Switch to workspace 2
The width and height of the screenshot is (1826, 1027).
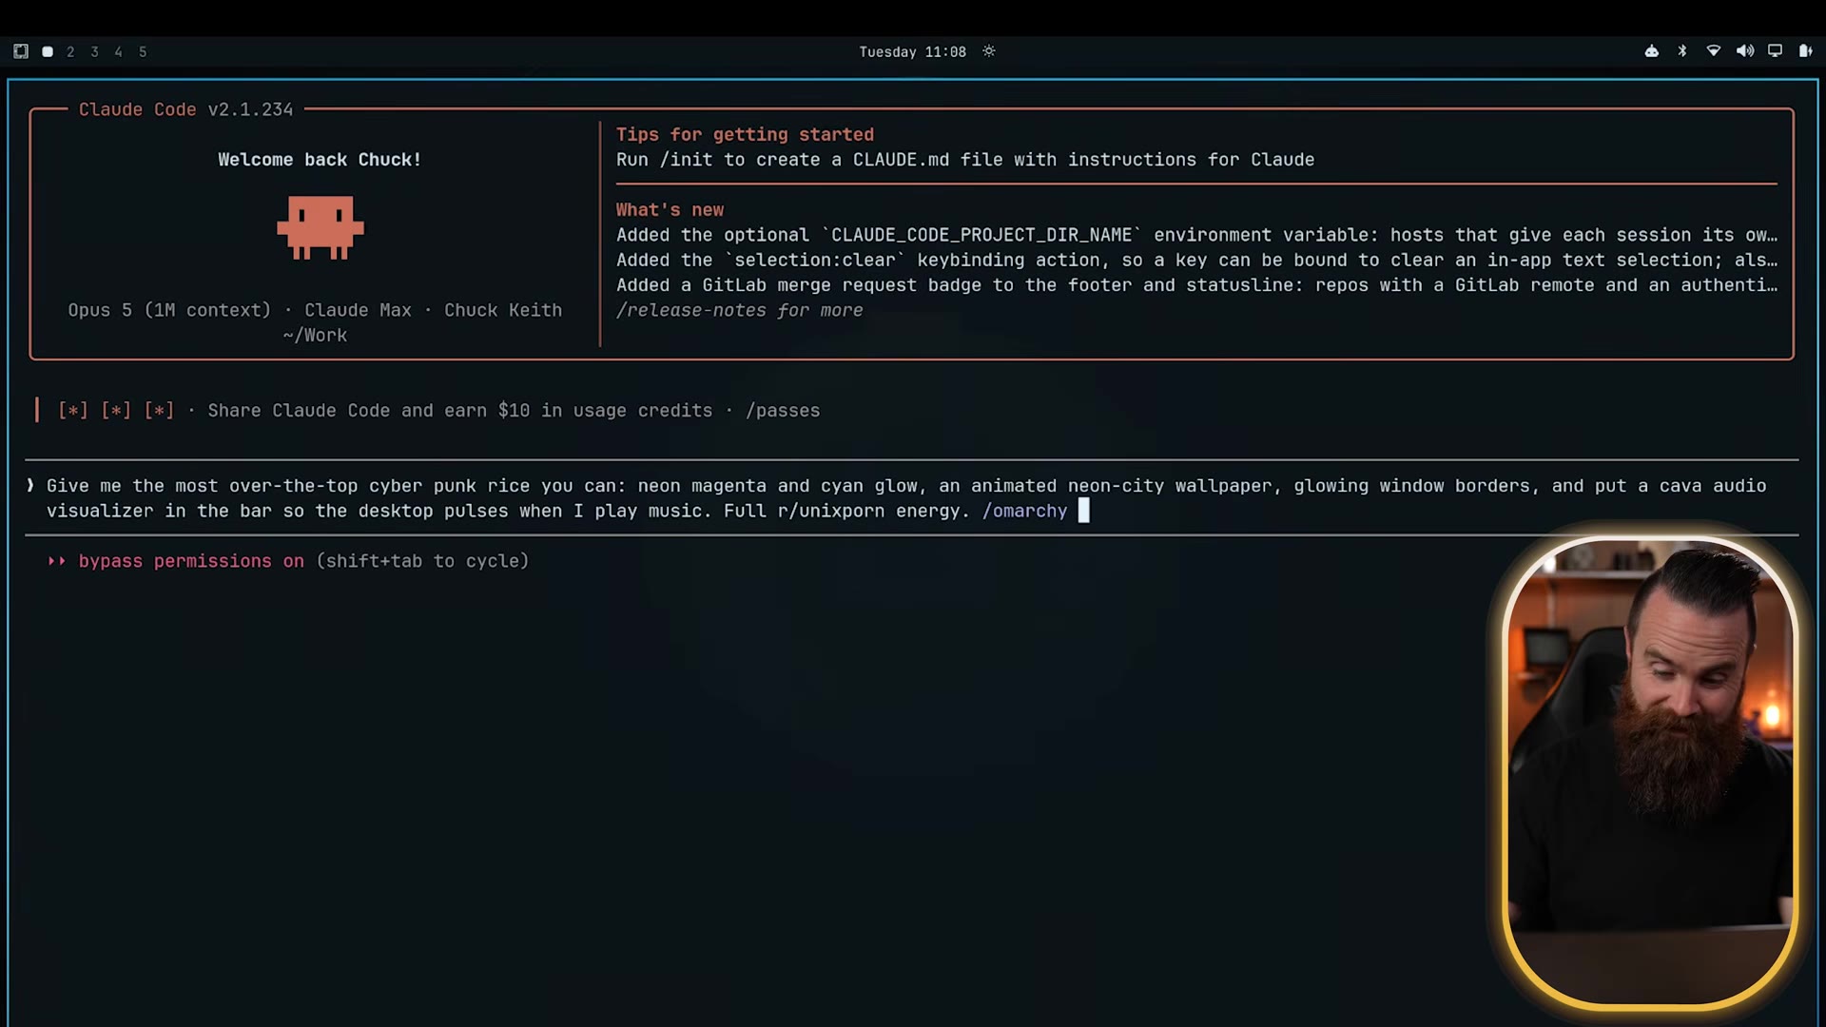(x=70, y=52)
